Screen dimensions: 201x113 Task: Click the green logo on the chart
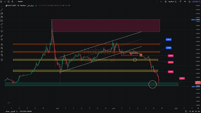pyautogui.click(x=9, y=103)
